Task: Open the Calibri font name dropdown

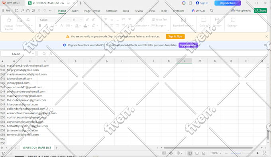Action: tap(68, 20)
